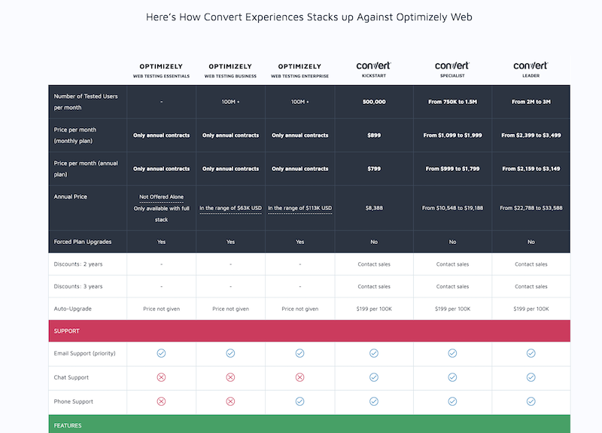Image resolution: width=602 pixels, height=433 pixels.
Task: Click the '$899' monthly price cell
Action: pos(374,136)
